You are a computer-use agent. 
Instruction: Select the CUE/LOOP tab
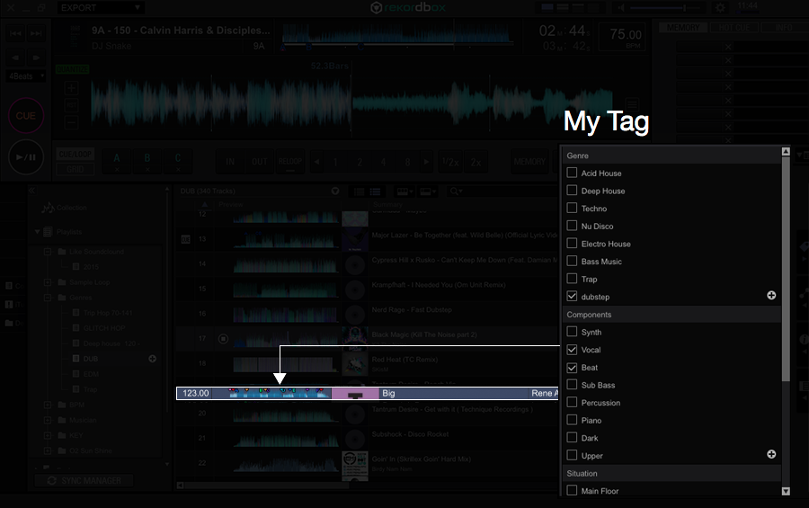point(75,155)
